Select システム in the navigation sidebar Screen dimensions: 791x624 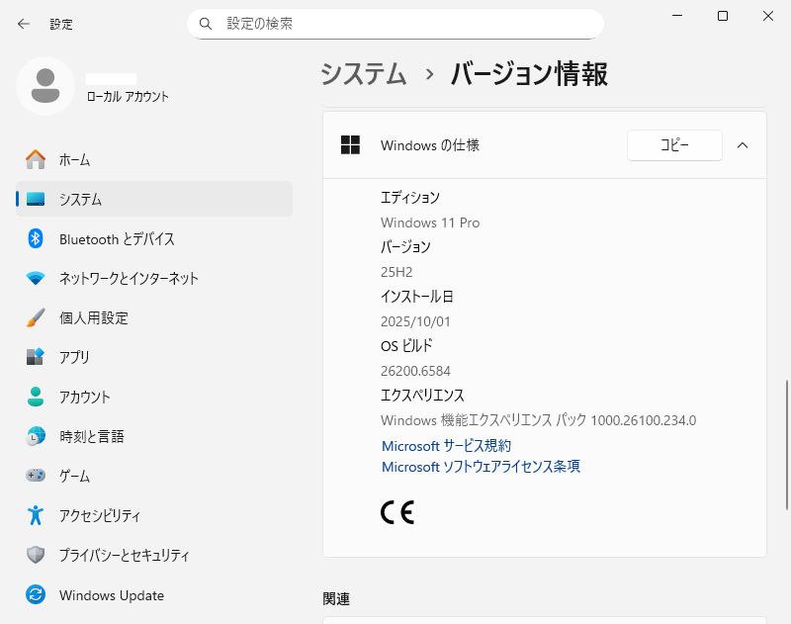(80, 199)
